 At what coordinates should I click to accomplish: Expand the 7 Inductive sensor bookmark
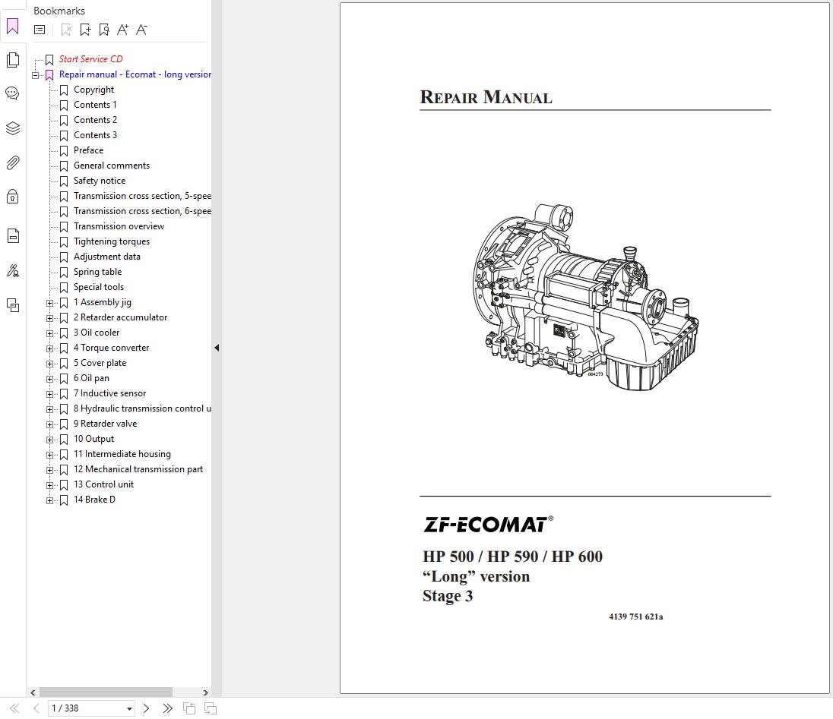pos(49,394)
